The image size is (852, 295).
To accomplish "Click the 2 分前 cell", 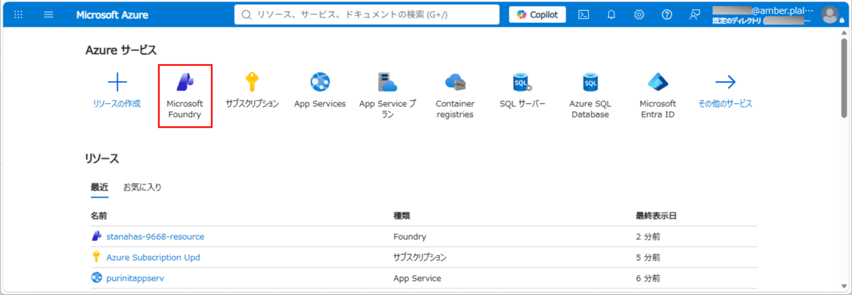I will point(648,237).
